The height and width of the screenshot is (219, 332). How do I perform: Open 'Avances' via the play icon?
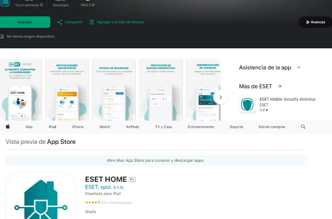[308, 22]
